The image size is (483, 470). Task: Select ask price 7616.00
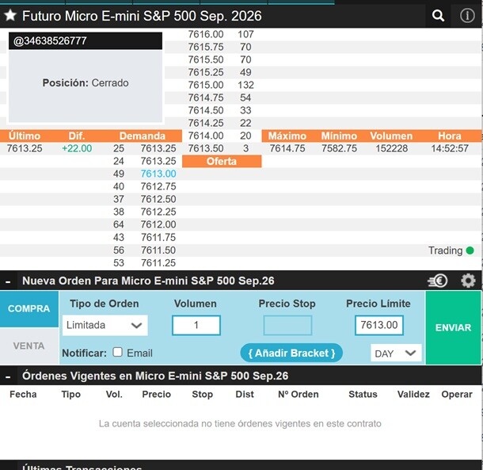tap(206, 34)
